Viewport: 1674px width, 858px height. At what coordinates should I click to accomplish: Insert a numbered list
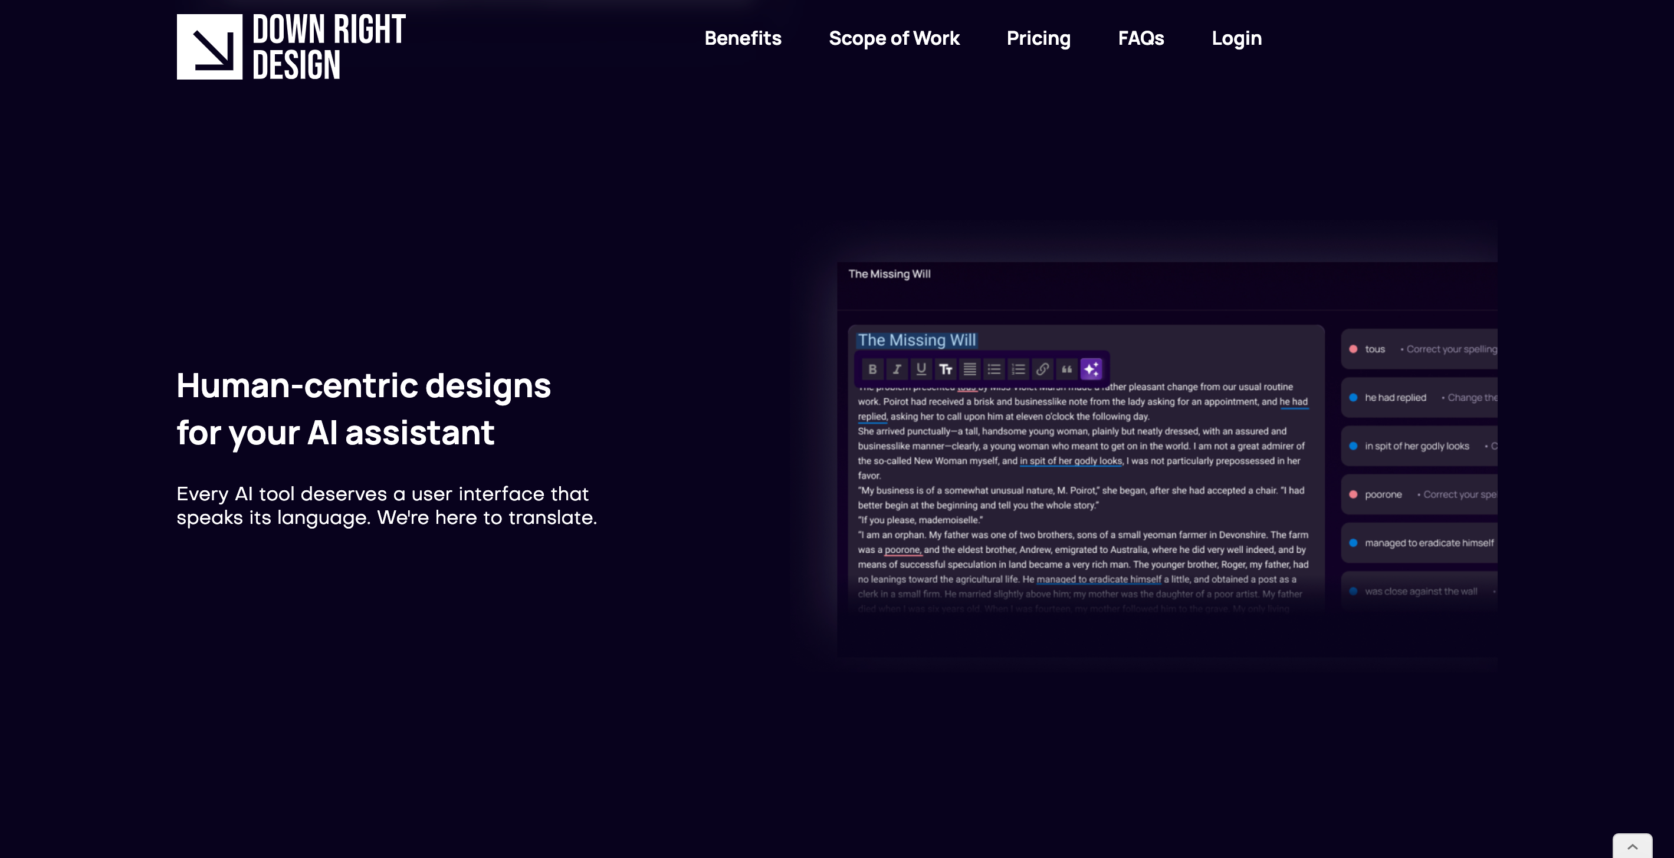[1018, 369]
